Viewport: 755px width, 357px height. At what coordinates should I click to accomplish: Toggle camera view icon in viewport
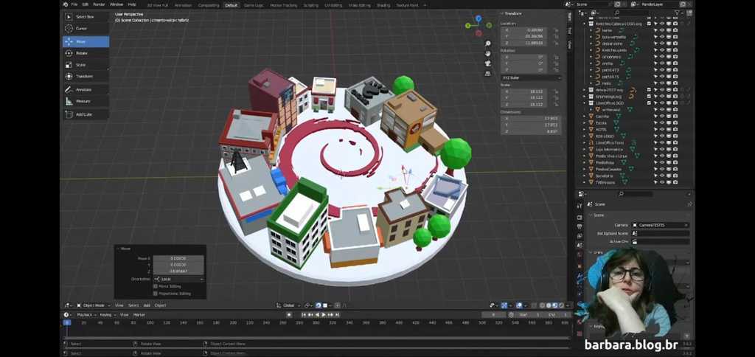point(488,63)
